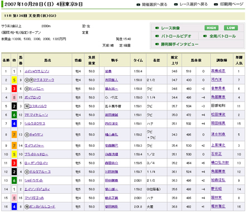
Task: Click jockey name 五十嵐冬樹
Action: tap(113, 106)
